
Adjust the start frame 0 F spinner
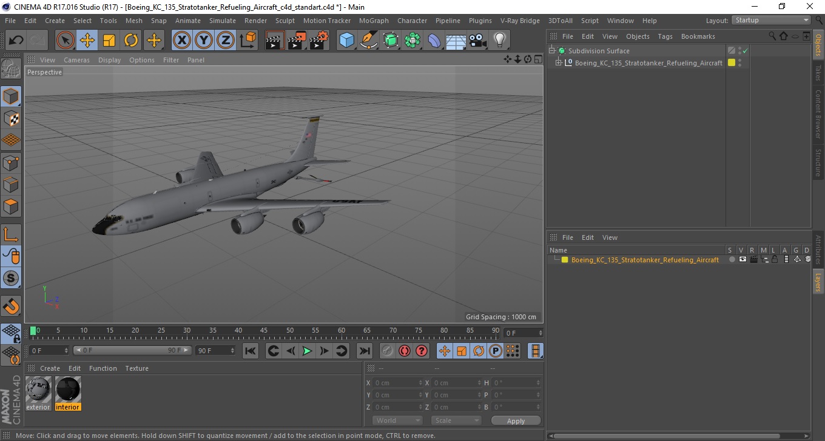click(66, 350)
